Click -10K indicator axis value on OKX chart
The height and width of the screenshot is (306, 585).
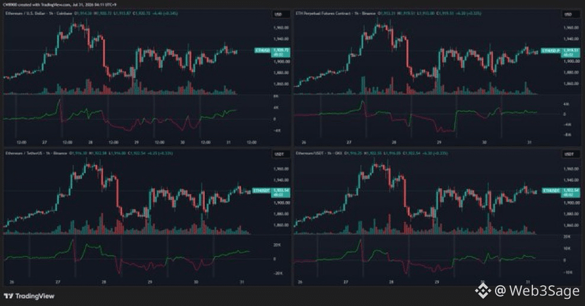pyautogui.click(x=567, y=272)
